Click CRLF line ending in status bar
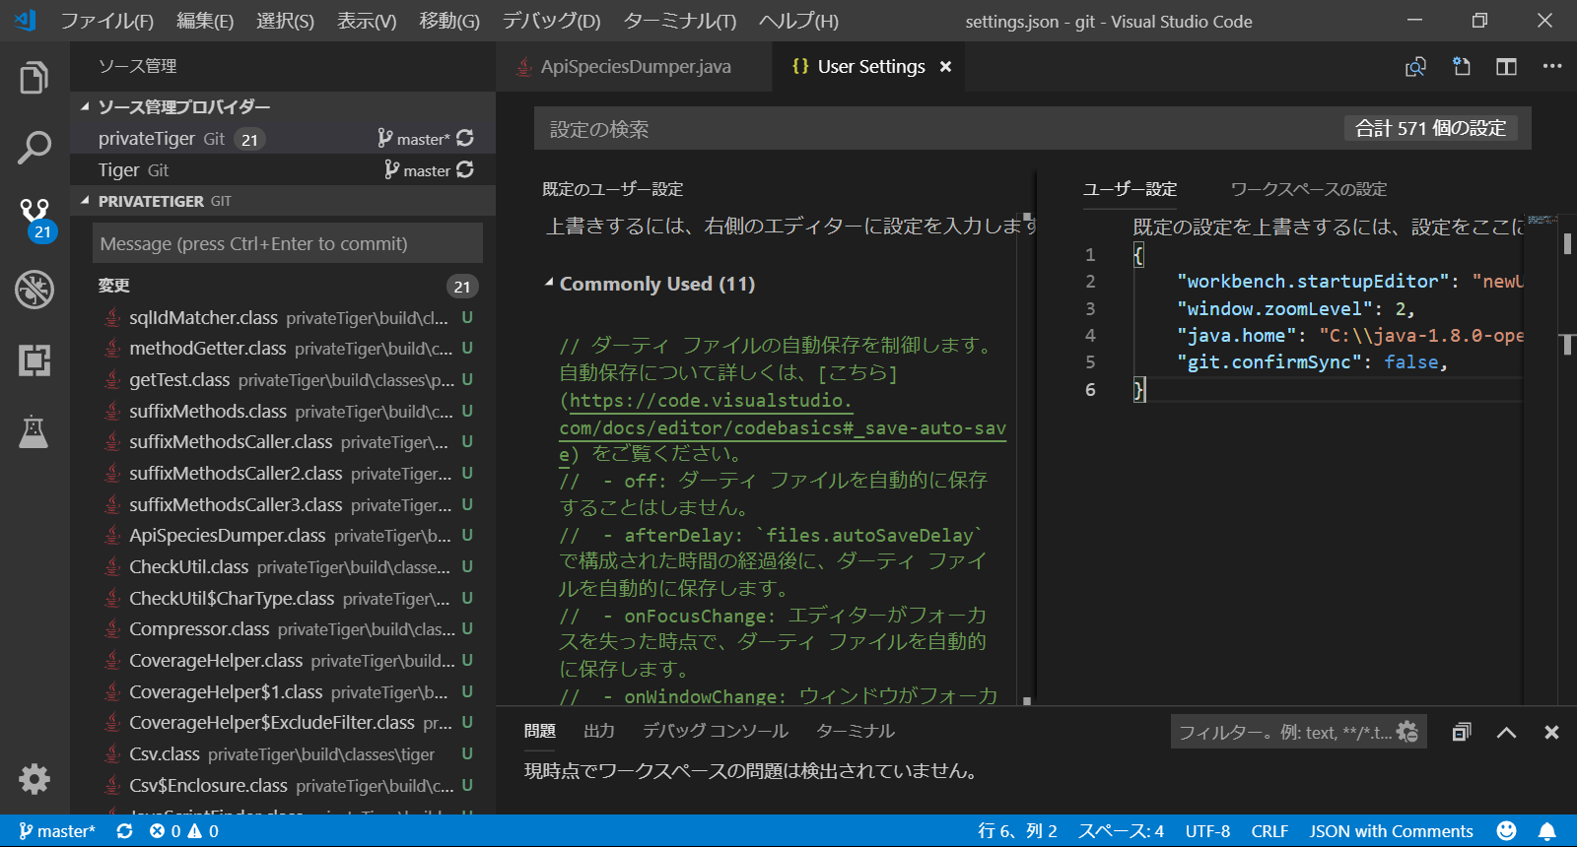Screen dimensions: 1577x847 1269,831
